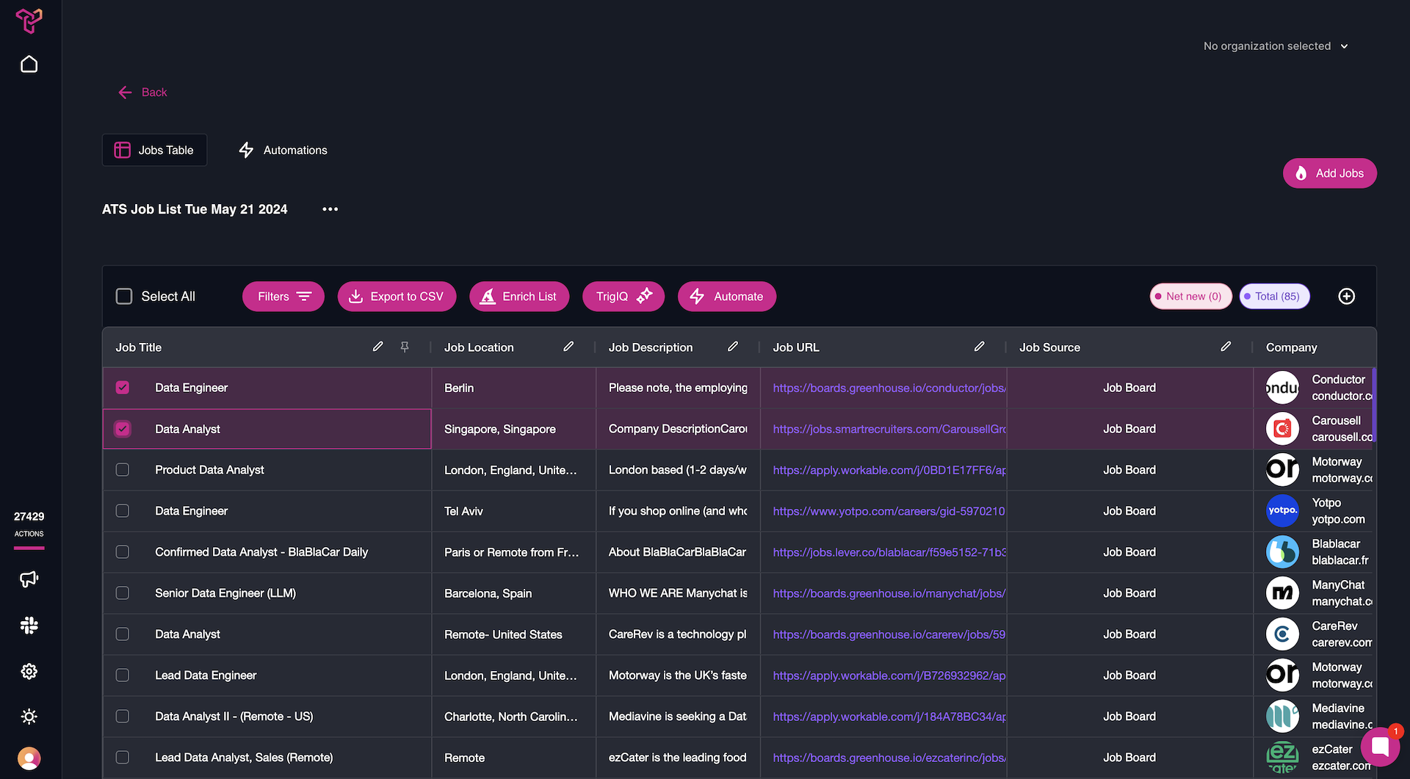Viewport: 1410px width, 779px height.
Task: Click the 27429 Actions counter
Action: tap(29, 524)
